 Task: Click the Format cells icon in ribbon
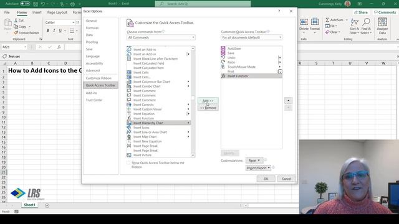point(315,22)
